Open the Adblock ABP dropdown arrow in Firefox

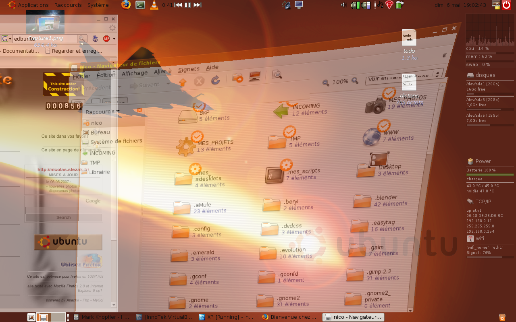(x=114, y=39)
